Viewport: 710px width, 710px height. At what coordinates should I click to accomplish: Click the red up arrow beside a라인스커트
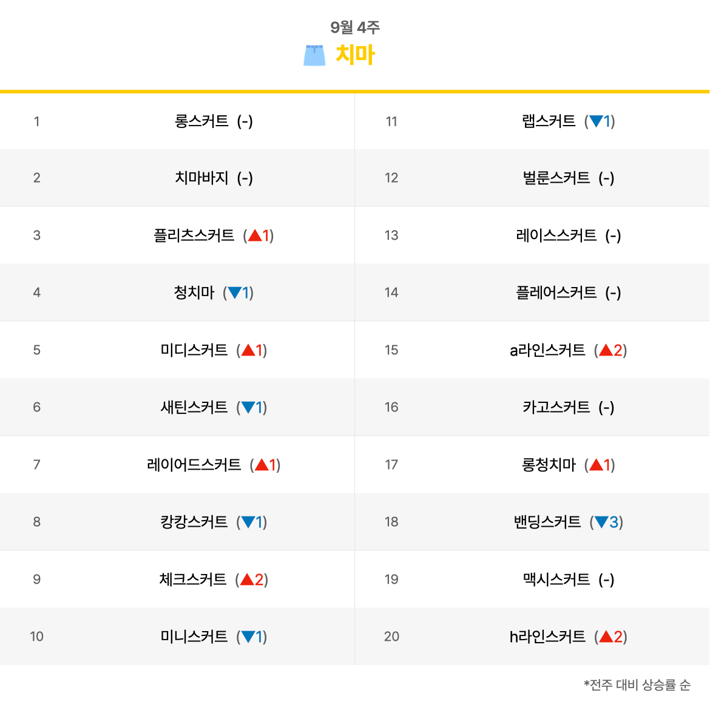point(606,351)
